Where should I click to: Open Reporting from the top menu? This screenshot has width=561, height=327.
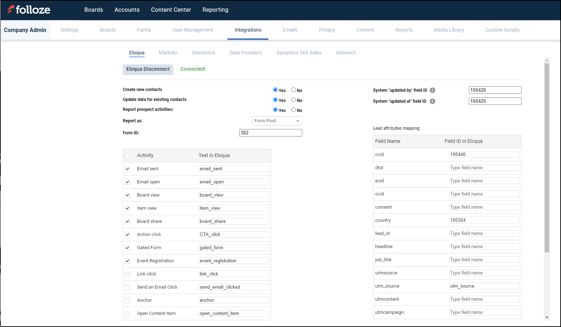coord(215,10)
